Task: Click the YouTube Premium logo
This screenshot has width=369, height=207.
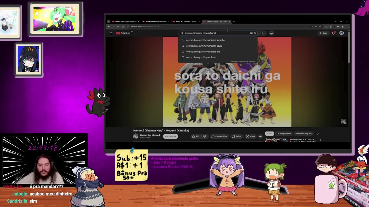Action: (123, 33)
